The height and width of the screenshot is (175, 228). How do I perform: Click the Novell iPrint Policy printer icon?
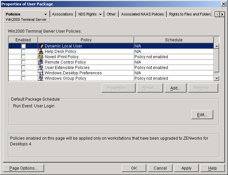point(41,57)
